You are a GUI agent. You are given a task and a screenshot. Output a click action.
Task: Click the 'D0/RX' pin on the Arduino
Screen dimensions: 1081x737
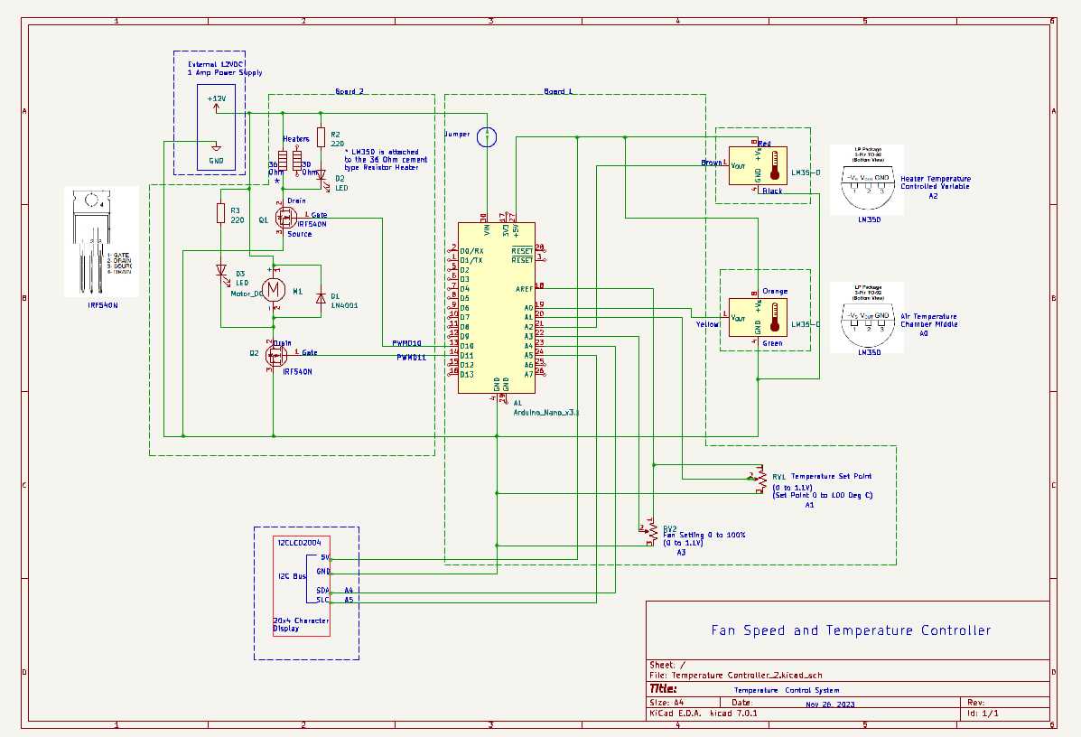click(x=471, y=251)
